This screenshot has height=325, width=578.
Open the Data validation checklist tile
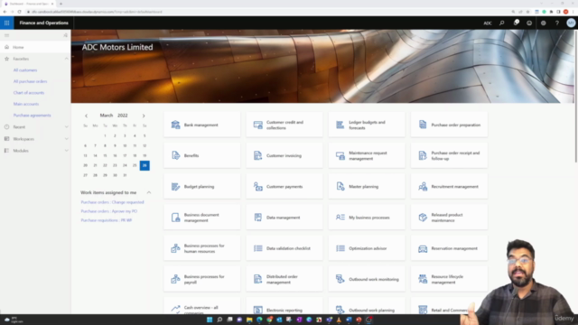[284, 248]
